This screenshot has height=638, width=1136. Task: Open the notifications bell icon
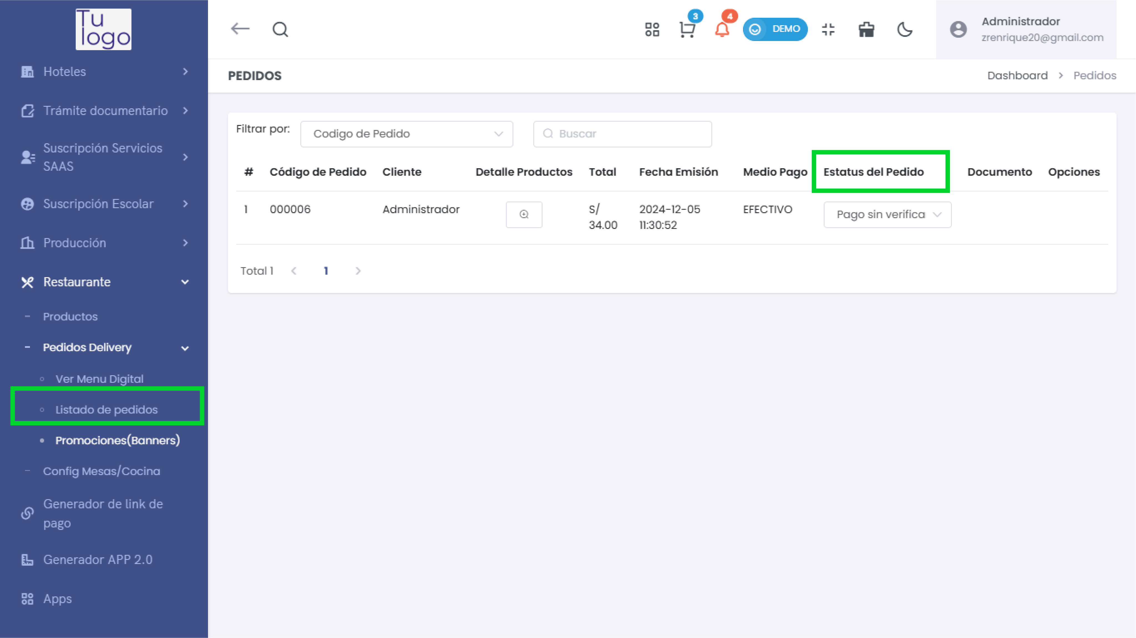point(722,30)
